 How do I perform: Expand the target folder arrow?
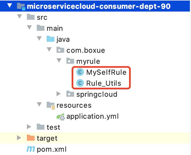click(x=19, y=138)
